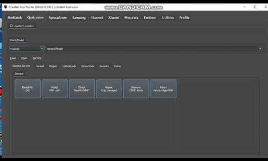268x161 pixels.
Task: Open the Unlock/Lock service tab
Action: click(x=69, y=66)
